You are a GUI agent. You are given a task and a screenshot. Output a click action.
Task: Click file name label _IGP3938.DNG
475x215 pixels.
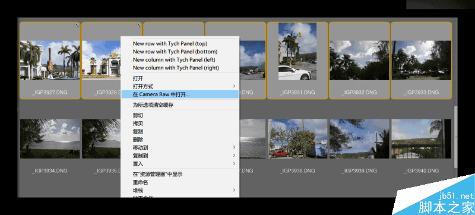[x=297, y=171]
